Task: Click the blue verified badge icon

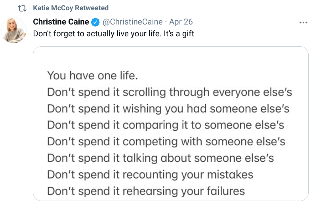Action: pos(95,22)
